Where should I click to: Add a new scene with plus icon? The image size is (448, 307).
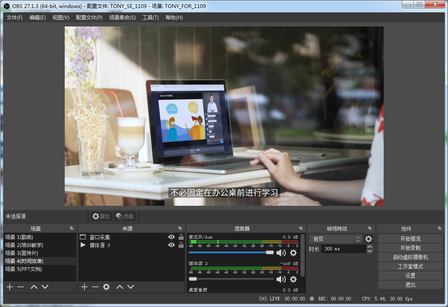point(10,287)
